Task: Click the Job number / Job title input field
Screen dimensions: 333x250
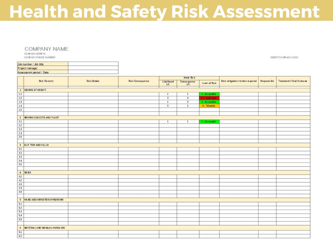Action: tap(93, 64)
